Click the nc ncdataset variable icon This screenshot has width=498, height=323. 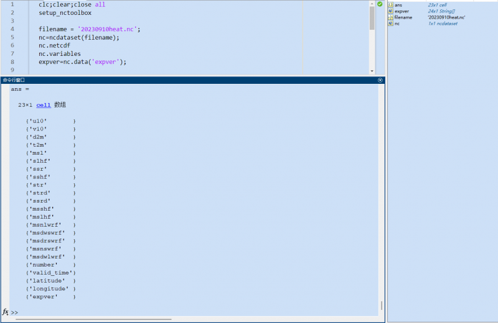pos(390,24)
